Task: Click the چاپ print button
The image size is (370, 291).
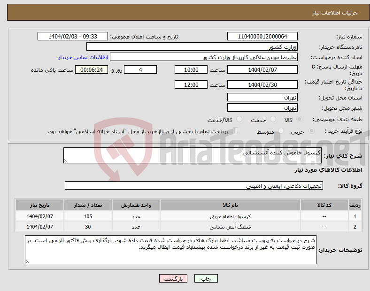Action: click(x=206, y=278)
